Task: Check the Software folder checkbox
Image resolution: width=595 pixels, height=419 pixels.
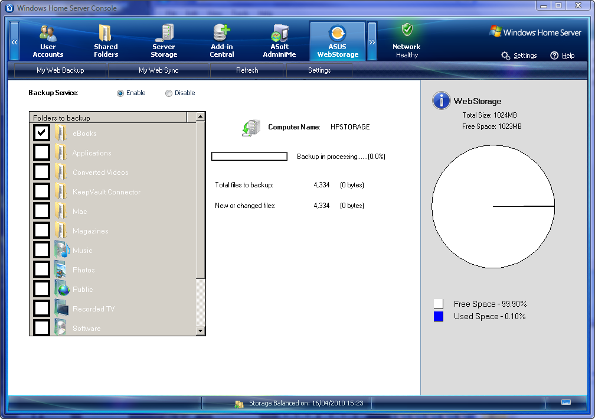Action: 41,327
